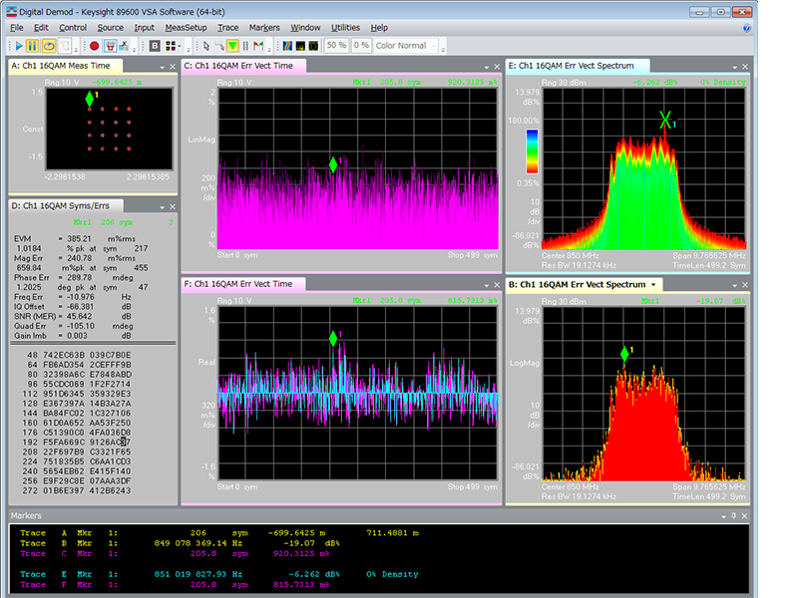The height and width of the screenshot is (598, 798).
Task: Select the Ch1 16QAM Syms/Errs panel tab
Action: pos(60,205)
